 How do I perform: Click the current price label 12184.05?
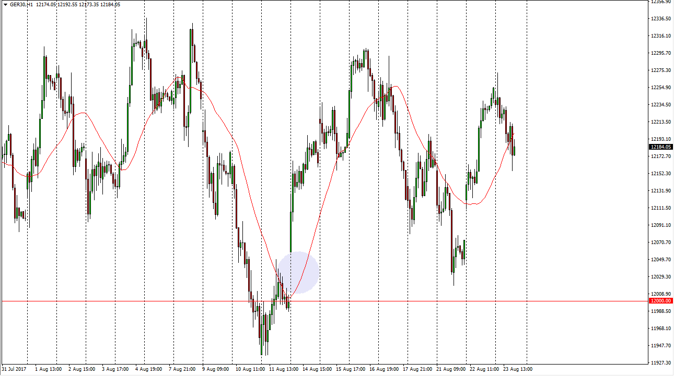click(660, 147)
